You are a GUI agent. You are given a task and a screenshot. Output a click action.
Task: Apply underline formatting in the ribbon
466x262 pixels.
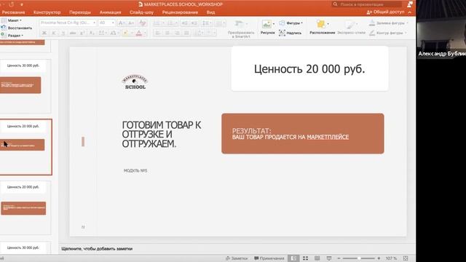63,33
